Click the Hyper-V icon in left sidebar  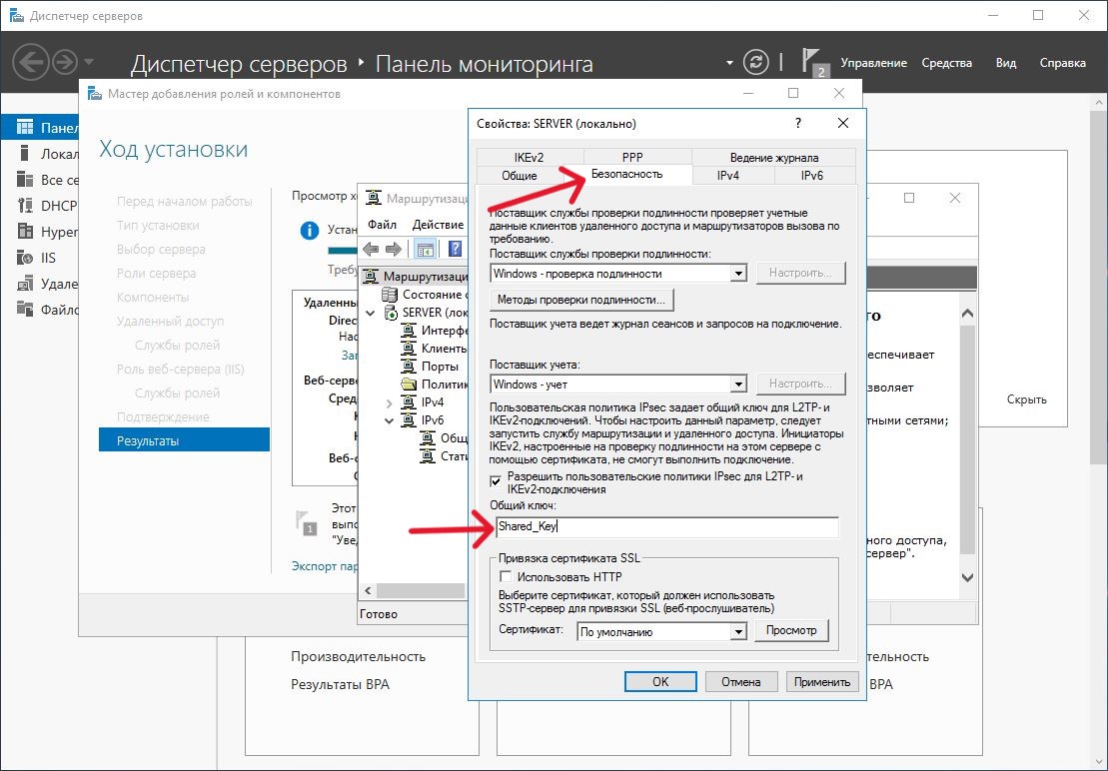coord(24,231)
